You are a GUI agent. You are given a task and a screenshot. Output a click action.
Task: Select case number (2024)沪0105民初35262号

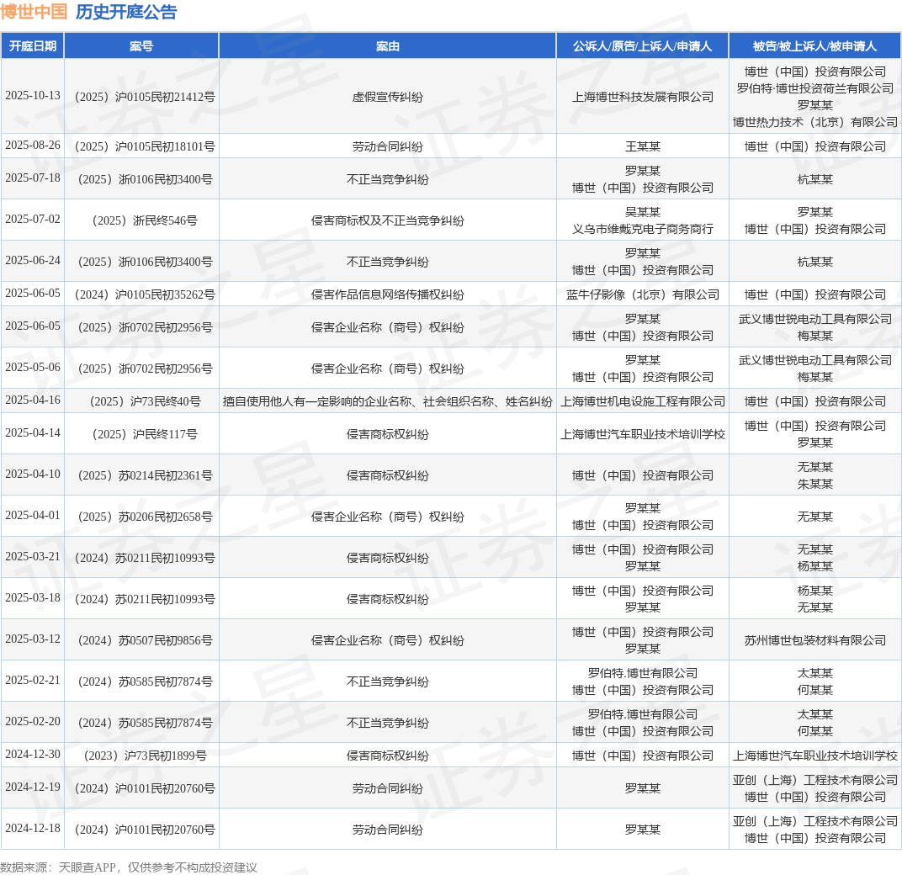click(x=145, y=294)
